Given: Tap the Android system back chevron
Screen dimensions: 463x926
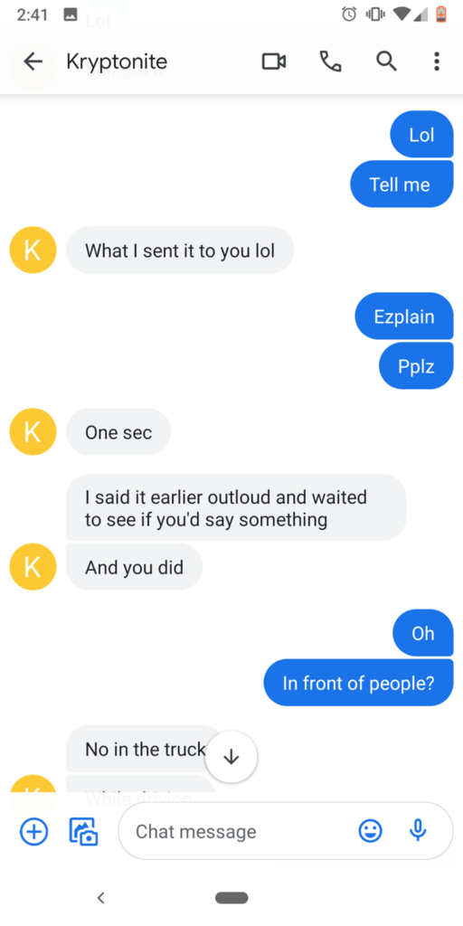Looking at the screenshot, I should click(101, 898).
